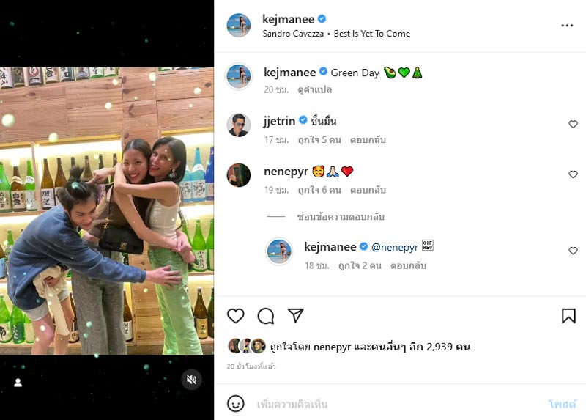Open the emoji picker smiley icon
586x420 pixels.
235,404
